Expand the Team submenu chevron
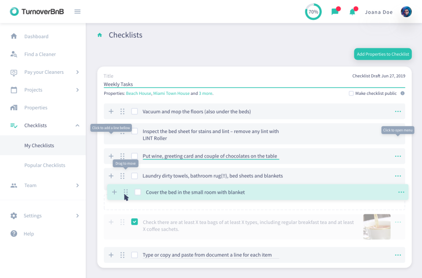 pos(77,185)
